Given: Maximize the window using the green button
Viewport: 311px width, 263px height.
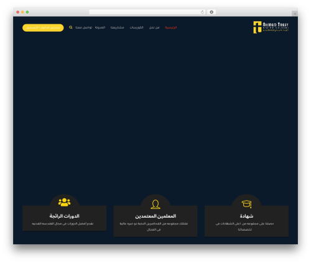Looking at the screenshot, I should 27,12.
